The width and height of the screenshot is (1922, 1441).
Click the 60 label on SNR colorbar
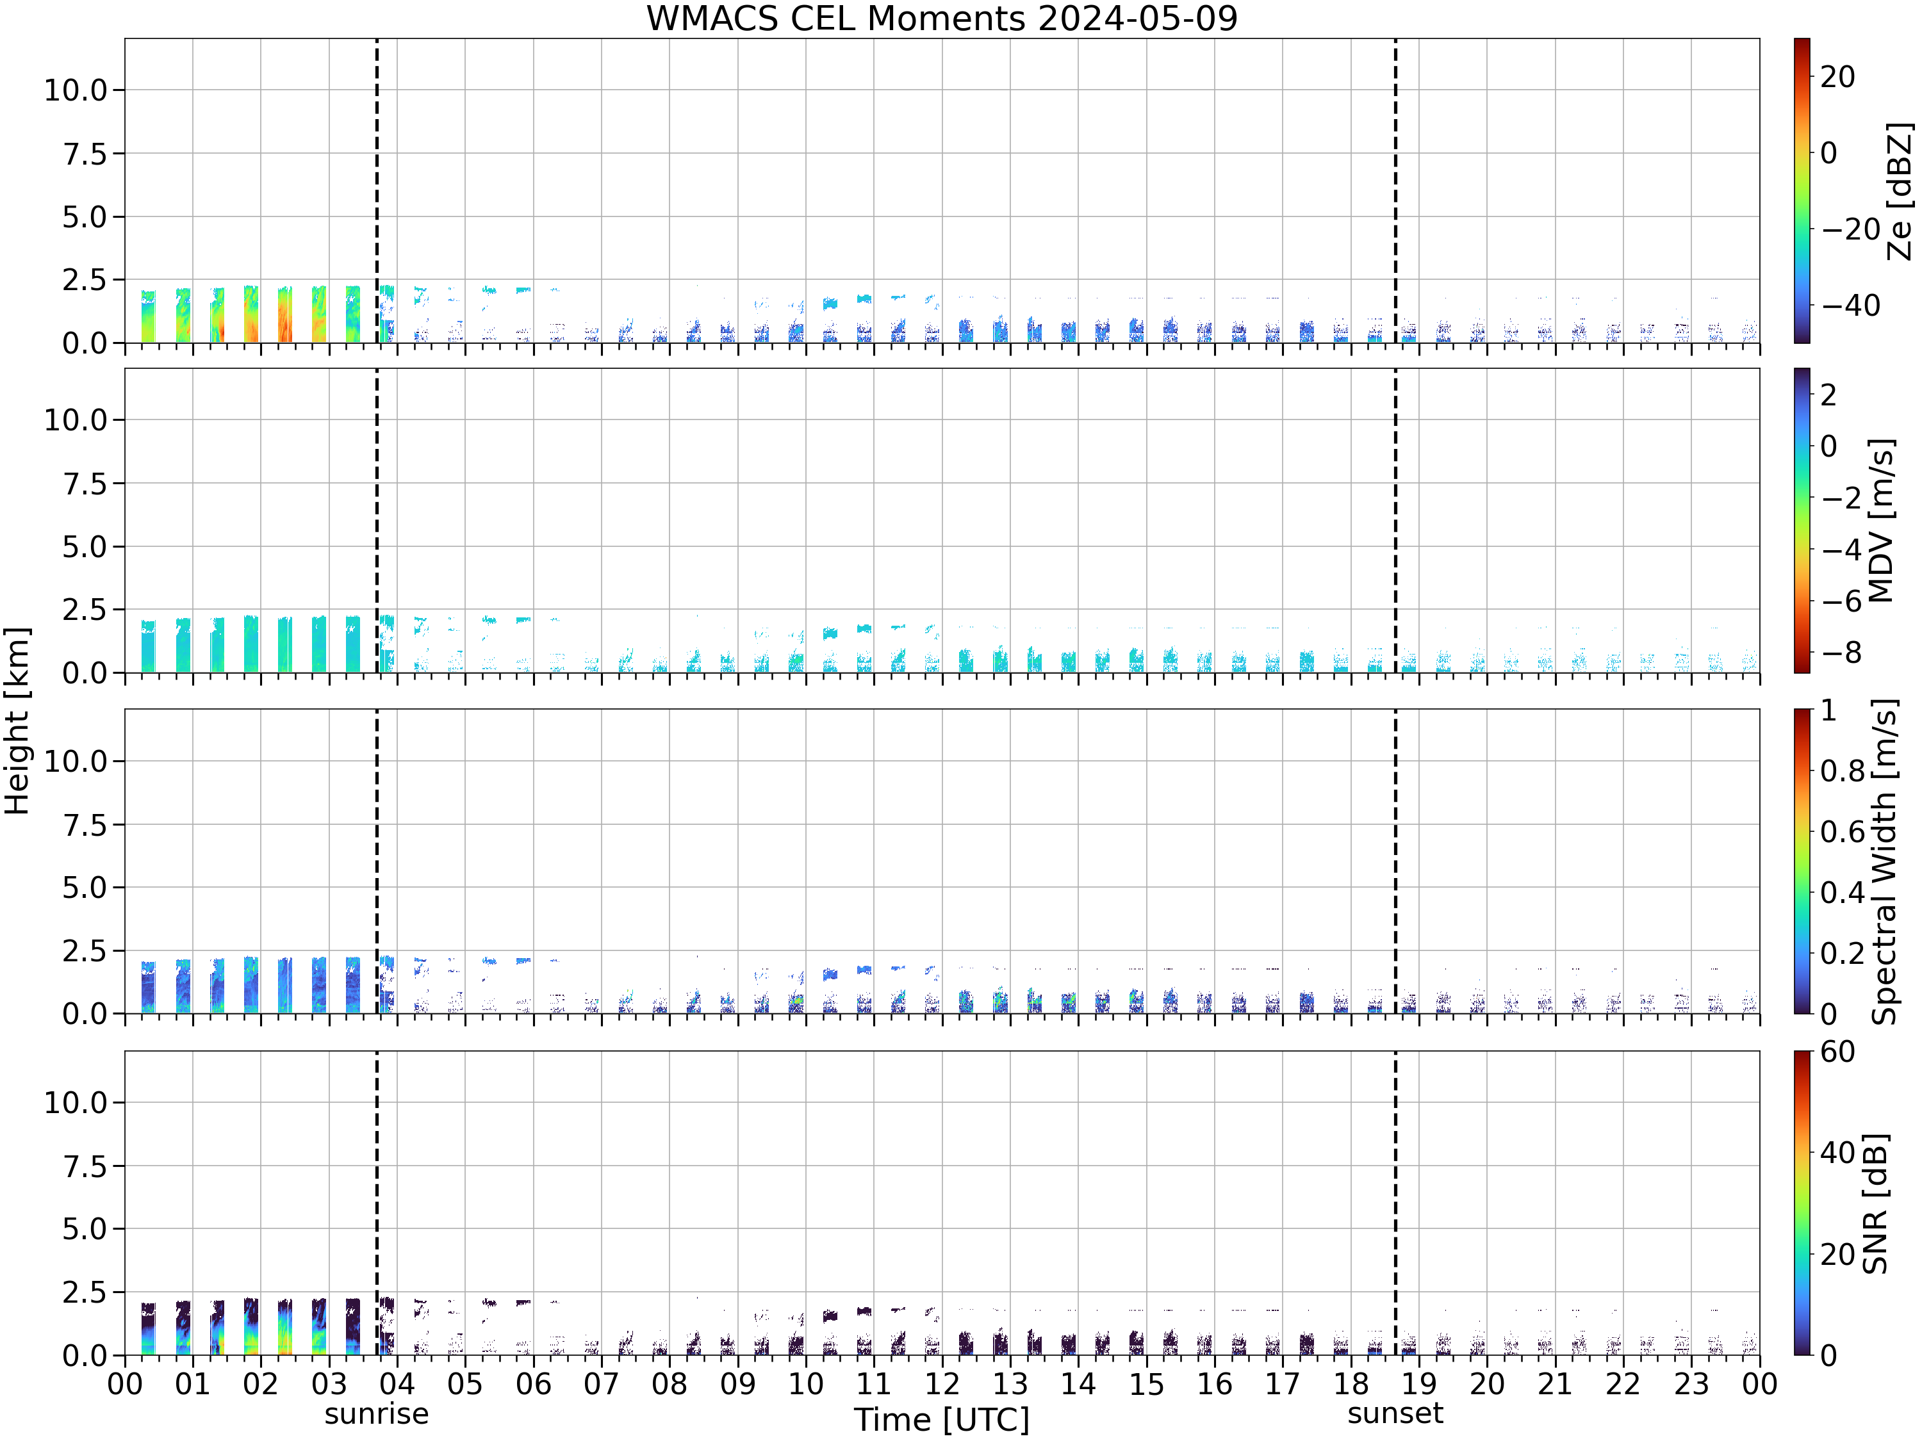pyautogui.click(x=1837, y=1052)
